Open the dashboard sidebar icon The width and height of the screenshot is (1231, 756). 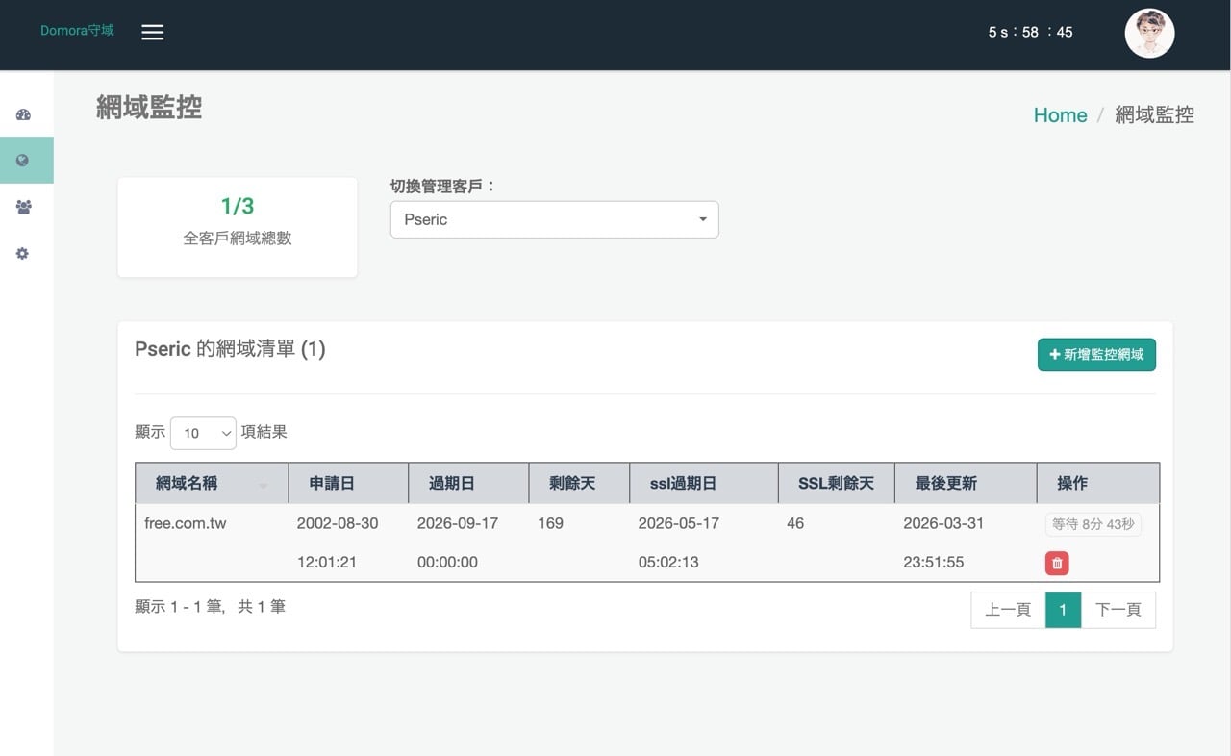click(23, 114)
